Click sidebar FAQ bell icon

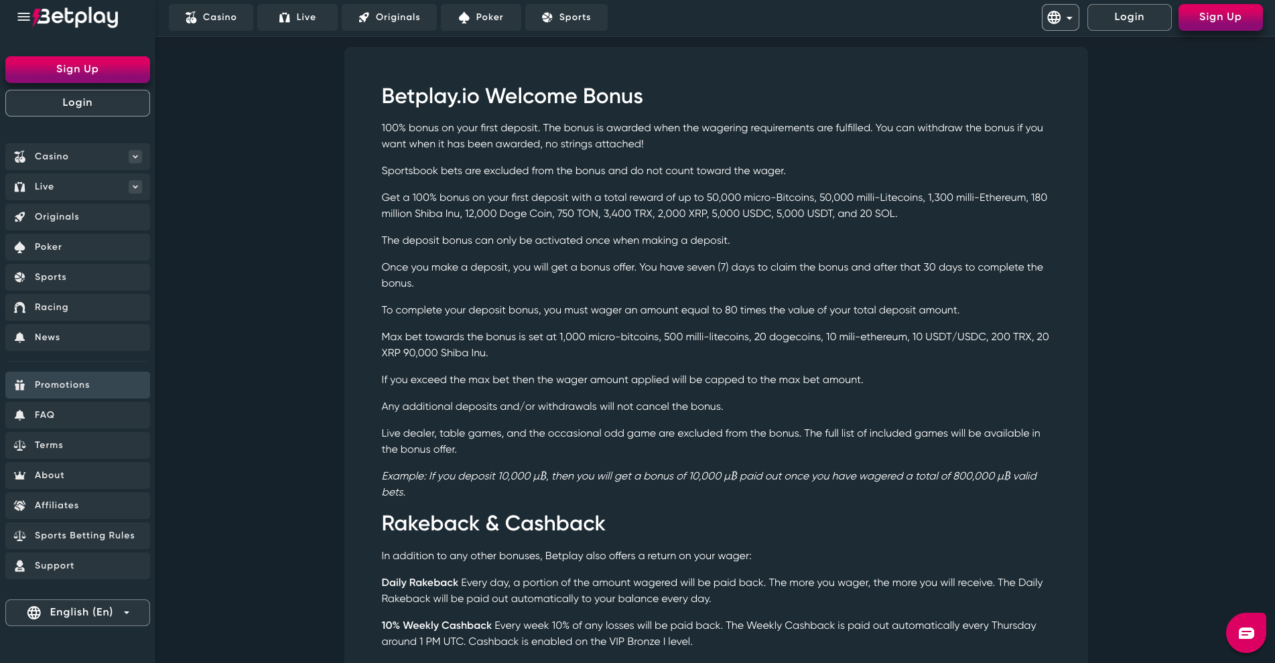pos(20,415)
